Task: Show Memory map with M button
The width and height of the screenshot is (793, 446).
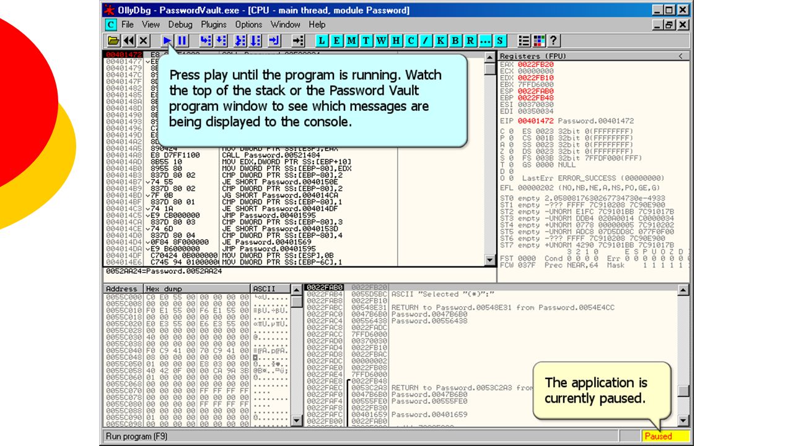Action: pyautogui.click(x=352, y=41)
